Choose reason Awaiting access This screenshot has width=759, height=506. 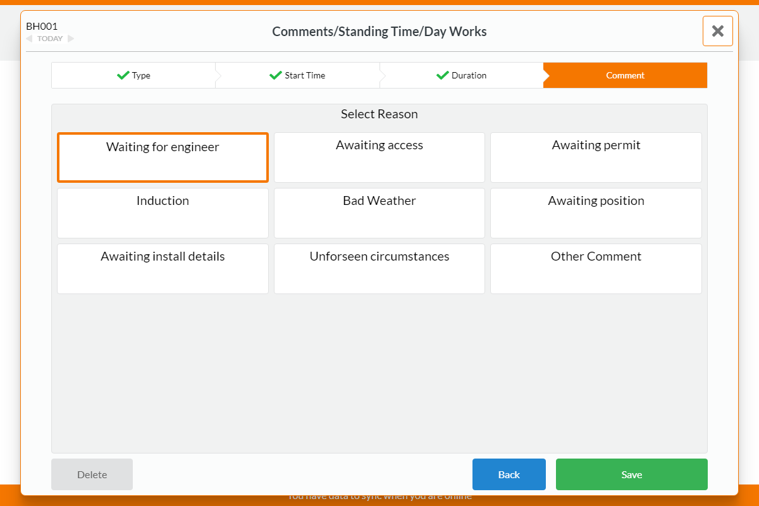click(x=379, y=157)
